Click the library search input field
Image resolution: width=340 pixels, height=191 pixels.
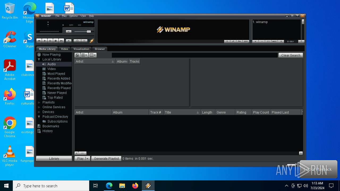click(194, 55)
